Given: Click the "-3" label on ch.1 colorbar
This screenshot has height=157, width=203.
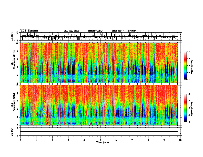Looking at the screenshot, I should (189, 52).
